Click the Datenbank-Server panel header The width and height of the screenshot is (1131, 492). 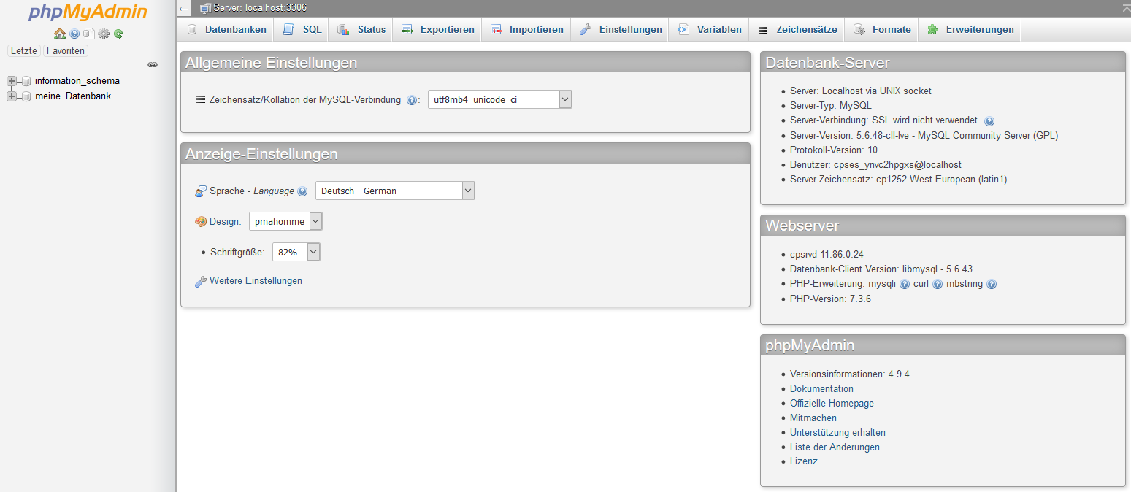[x=943, y=63]
